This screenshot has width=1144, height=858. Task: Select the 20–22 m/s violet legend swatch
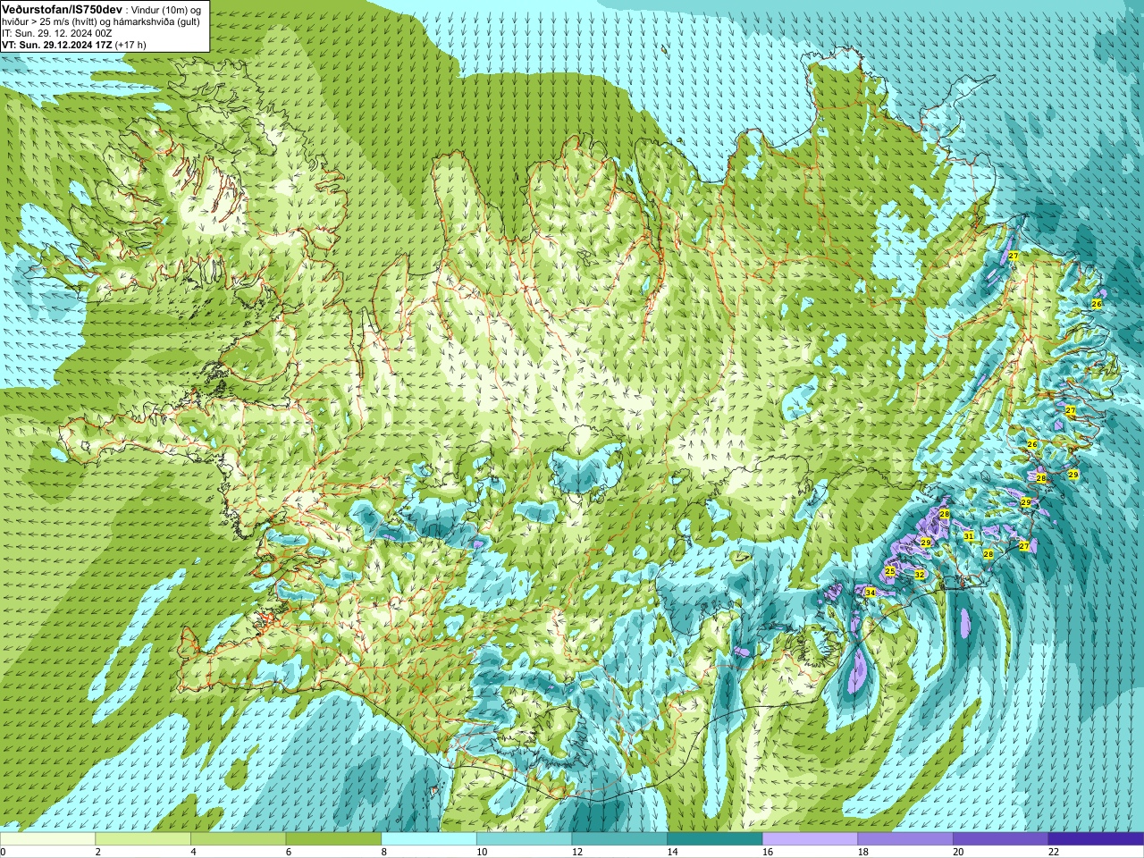tap(1001, 839)
